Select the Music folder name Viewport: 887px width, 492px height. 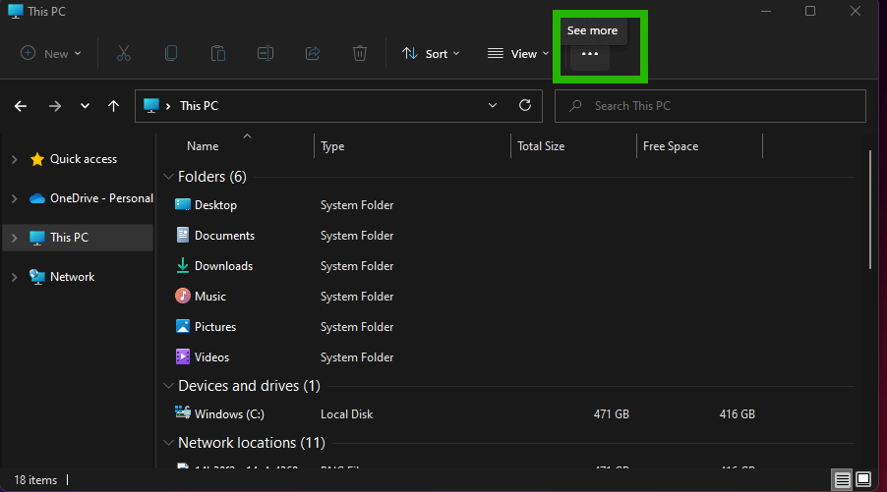point(210,297)
